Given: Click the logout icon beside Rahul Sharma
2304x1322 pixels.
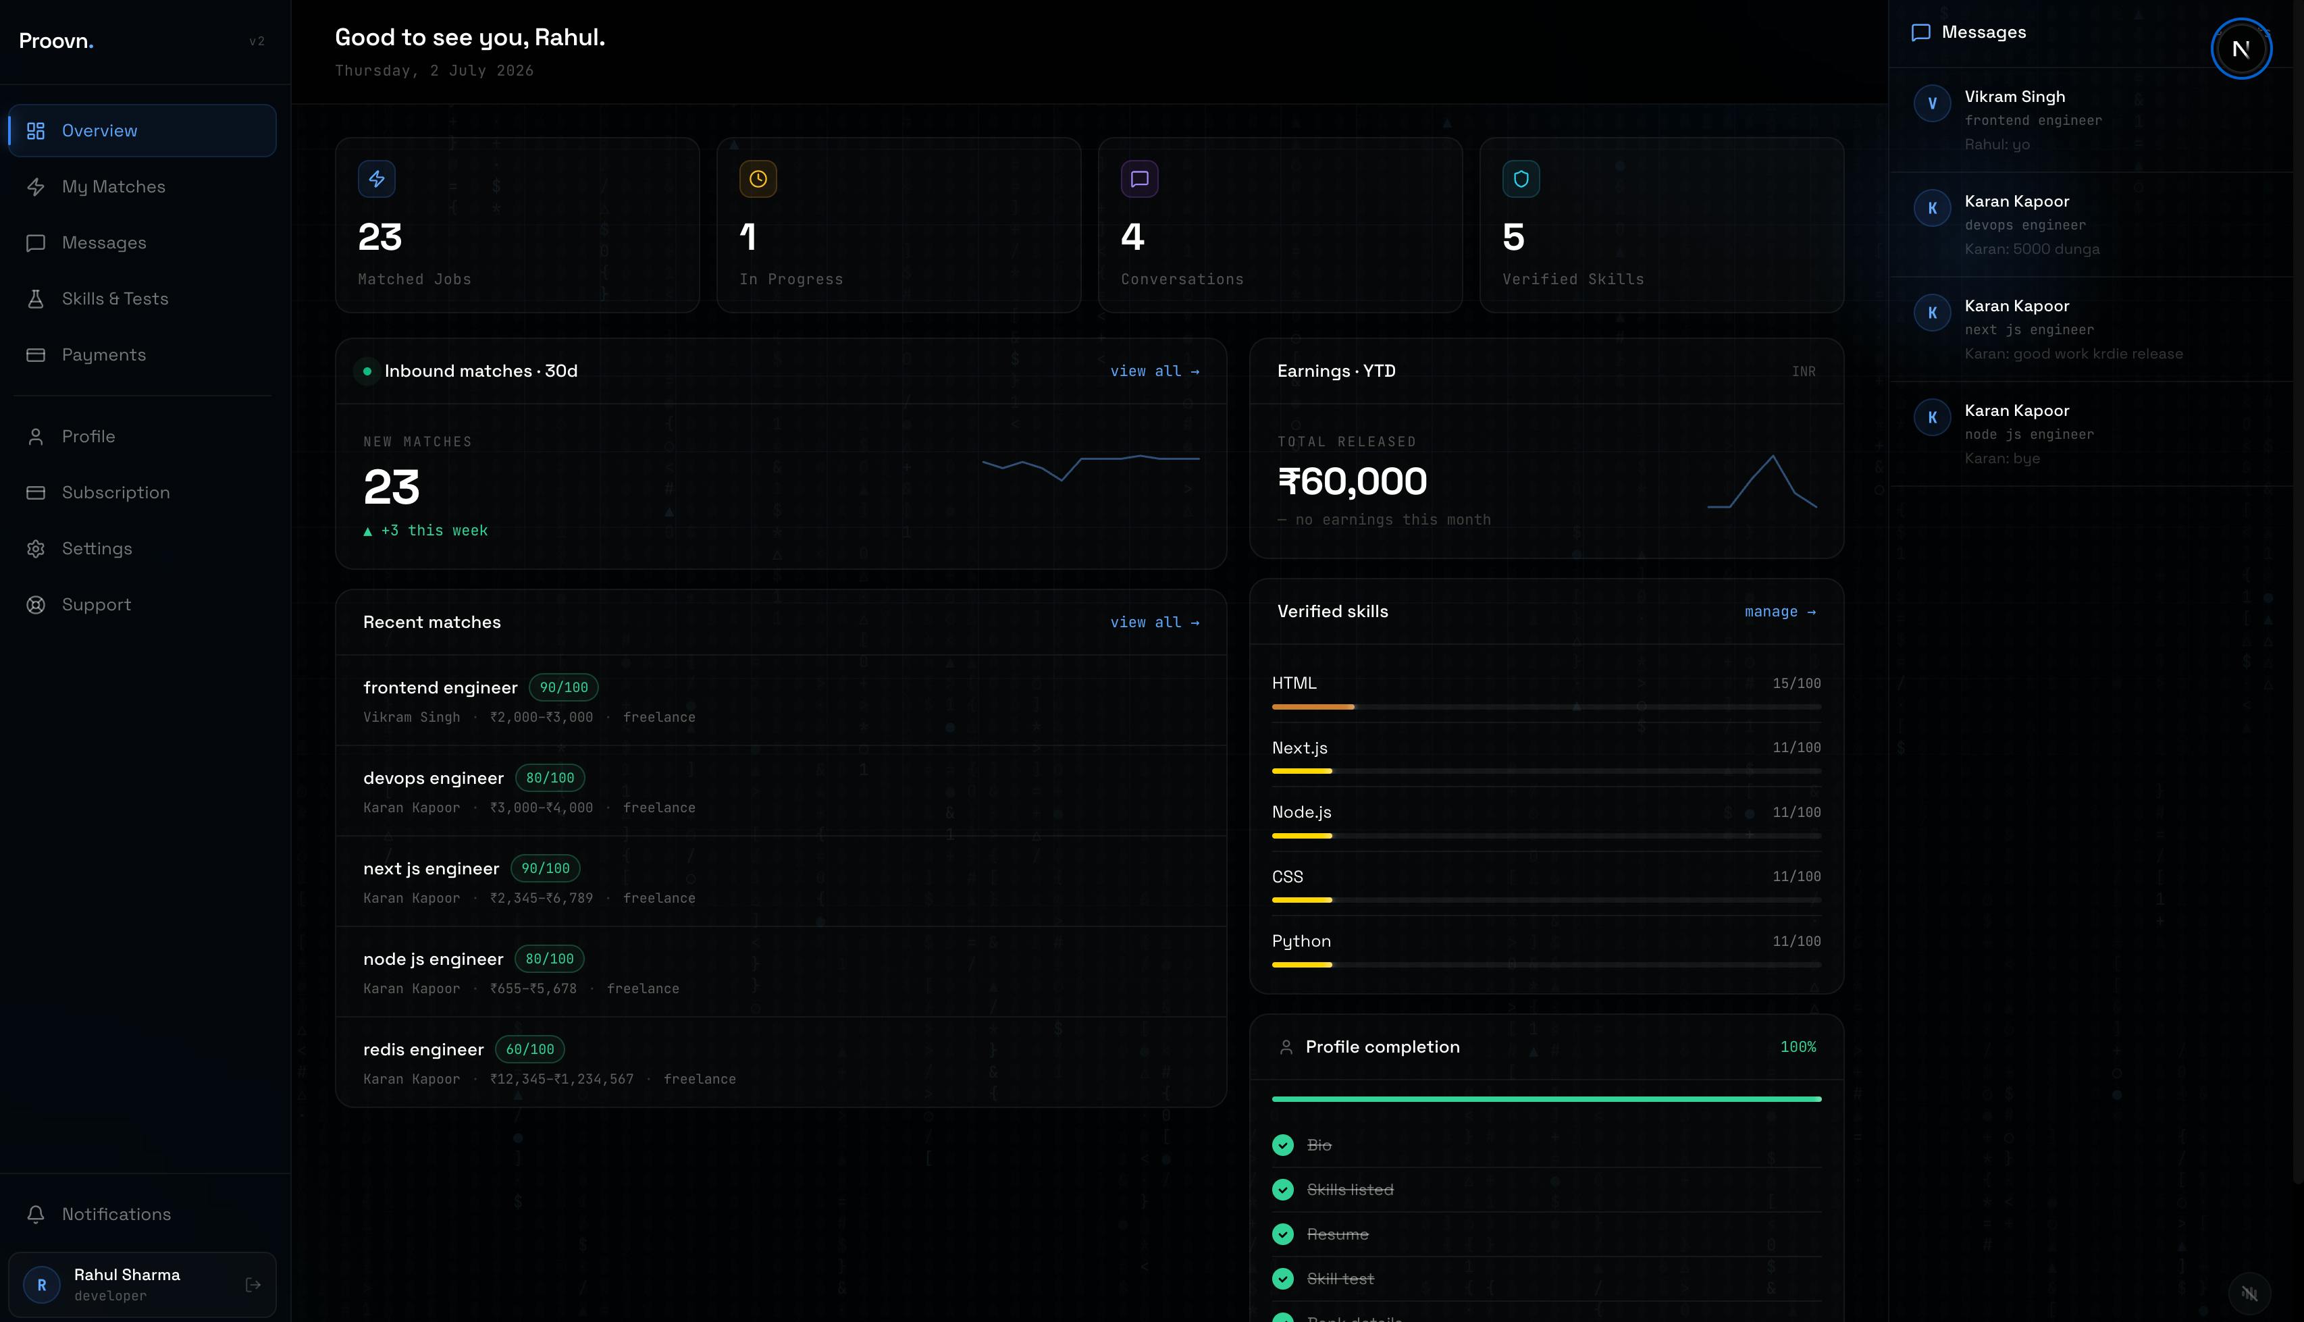Looking at the screenshot, I should tap(253, 1285).
